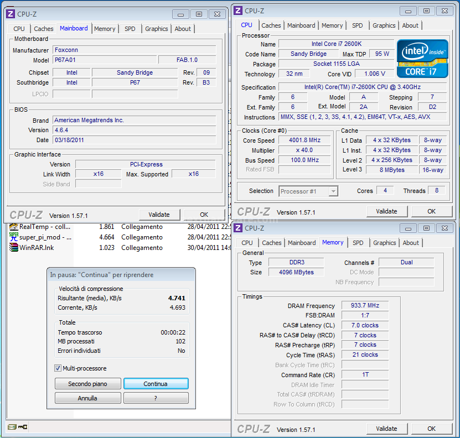Click the CPU-Z logo icon in the processor window title bar
Viewport: 460px width, 438px height.
tap(238, 11)
